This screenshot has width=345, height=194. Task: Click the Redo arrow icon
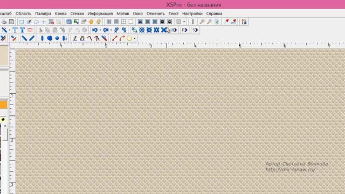click(x=106, y=30)
